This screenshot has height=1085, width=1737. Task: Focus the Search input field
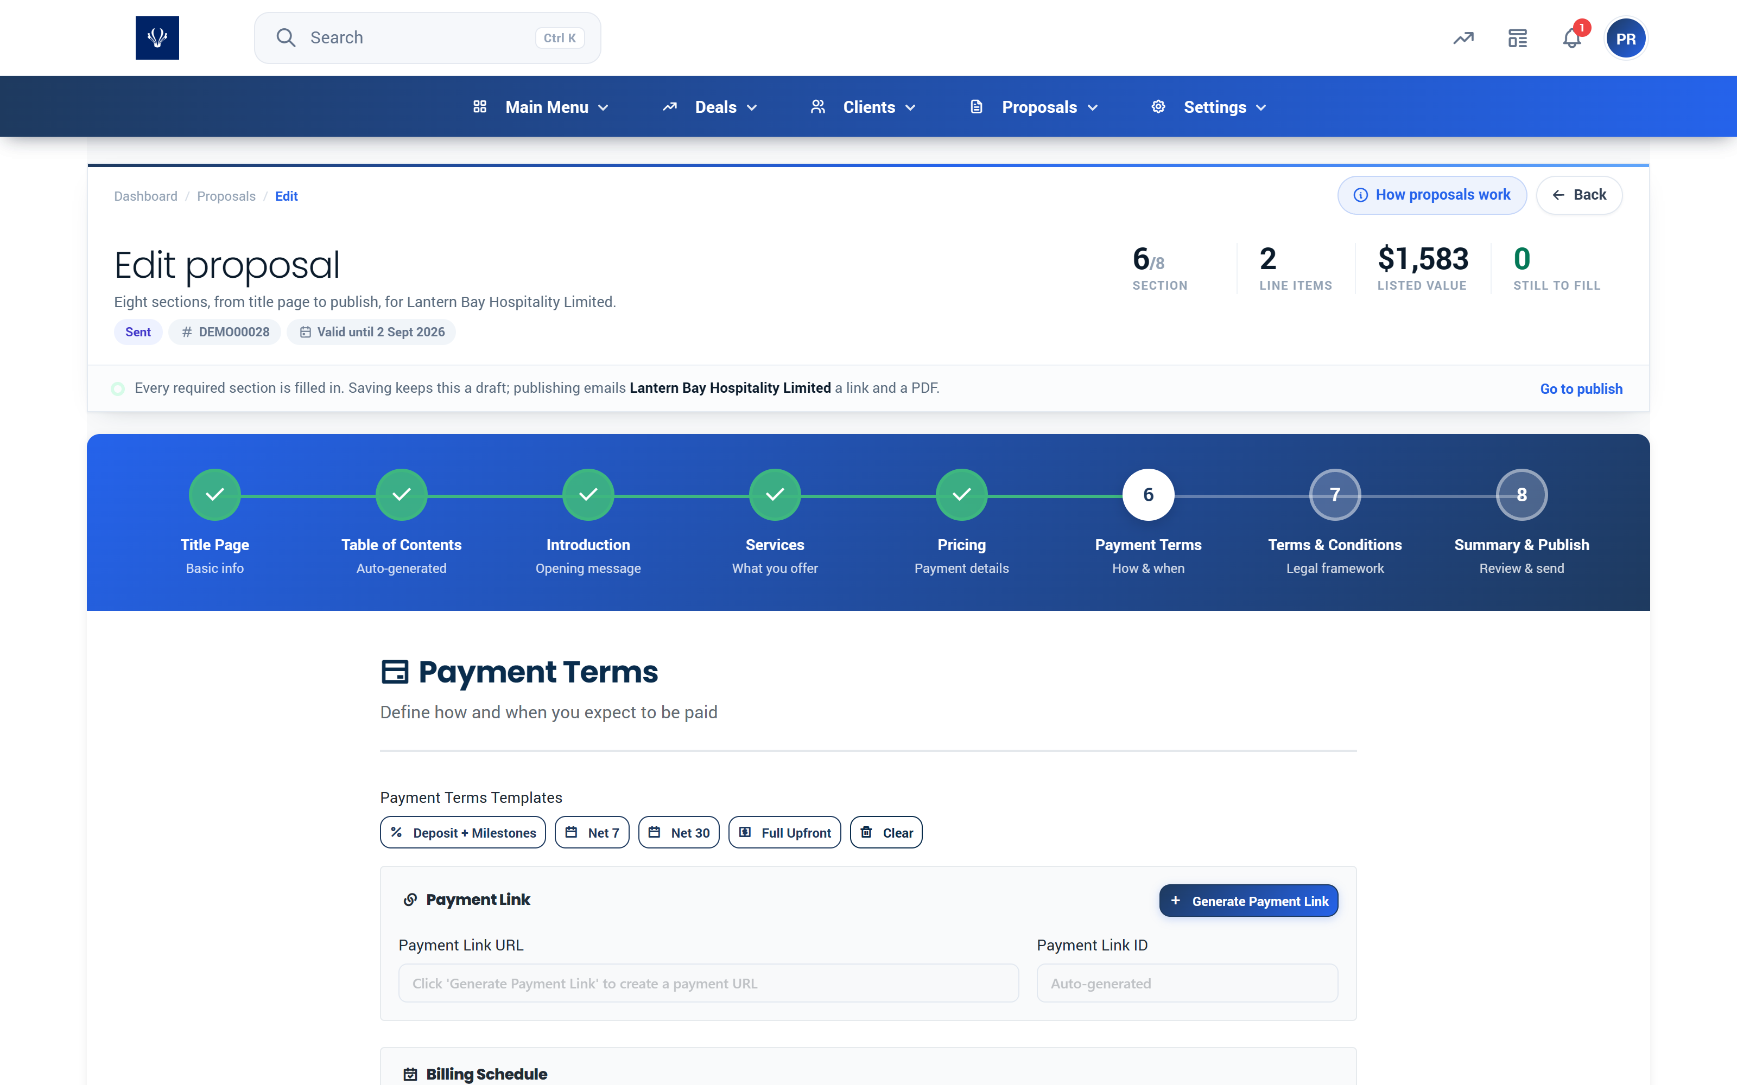(x=428, y=38)
